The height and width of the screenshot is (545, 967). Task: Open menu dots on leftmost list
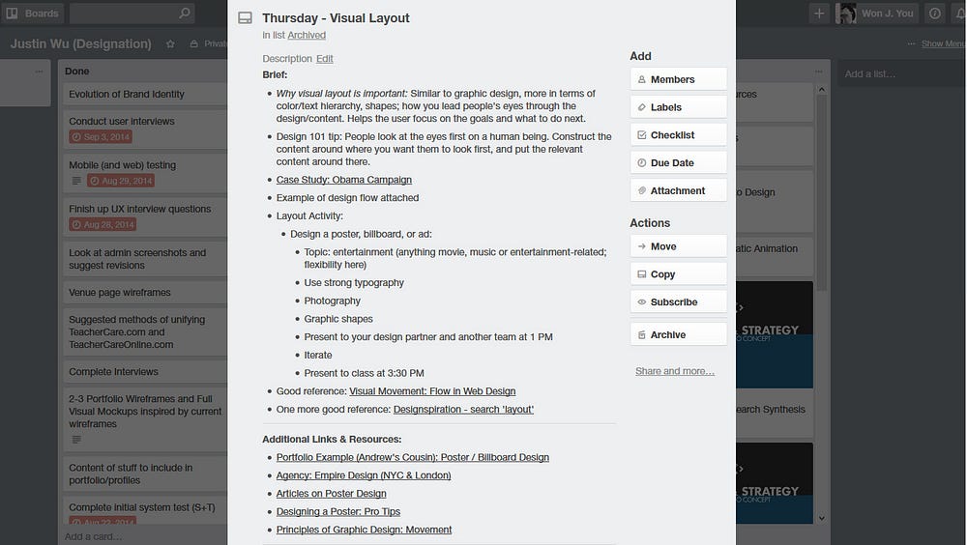pyautogui.click(x=39, y=72)
